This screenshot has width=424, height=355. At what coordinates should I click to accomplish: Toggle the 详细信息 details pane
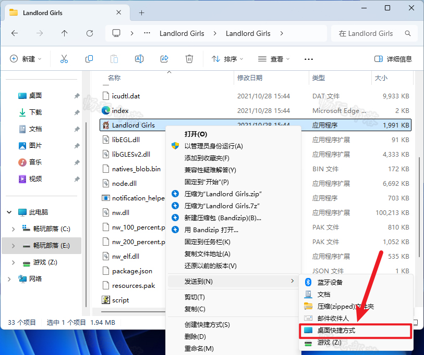[393, 59]
